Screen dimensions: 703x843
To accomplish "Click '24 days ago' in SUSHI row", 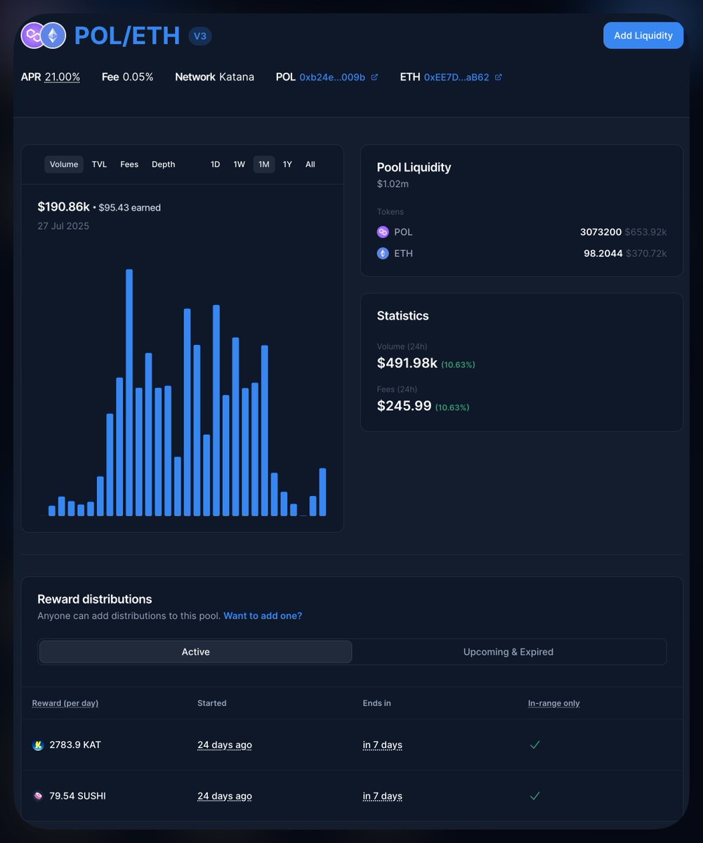I will [225, 796].
